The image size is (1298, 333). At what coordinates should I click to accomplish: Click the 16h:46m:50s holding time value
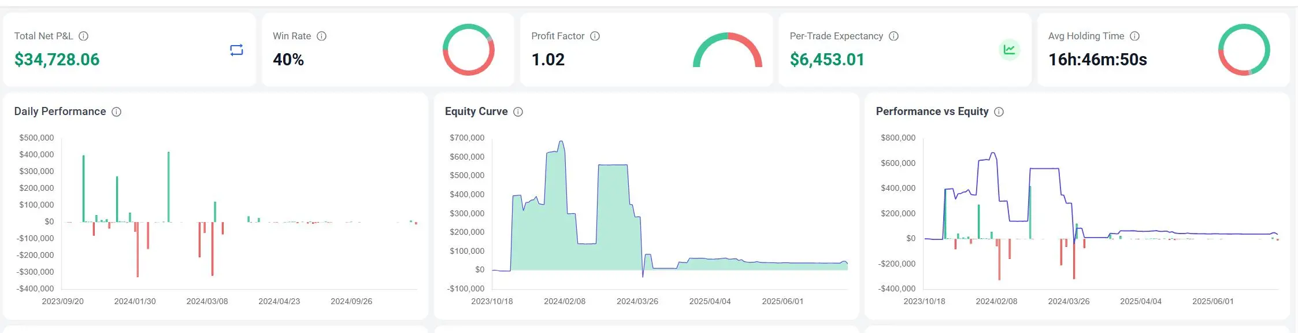pyautogui.click(x=1097, y=60)
